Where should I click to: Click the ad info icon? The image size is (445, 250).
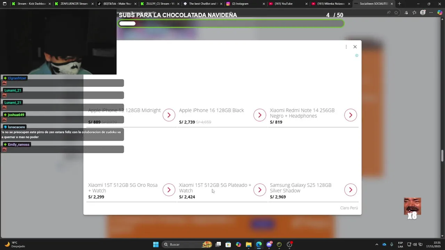point(357,56)
